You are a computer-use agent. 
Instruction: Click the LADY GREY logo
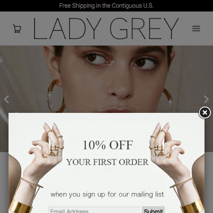click(x=106, y=29)
